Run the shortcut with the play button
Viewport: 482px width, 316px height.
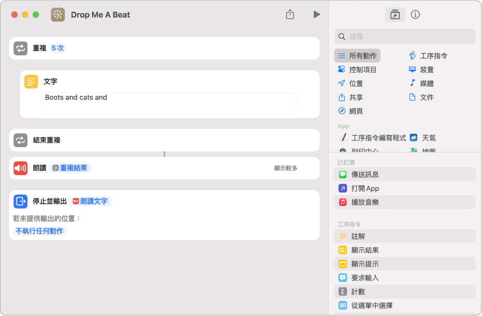pos(317,14)
